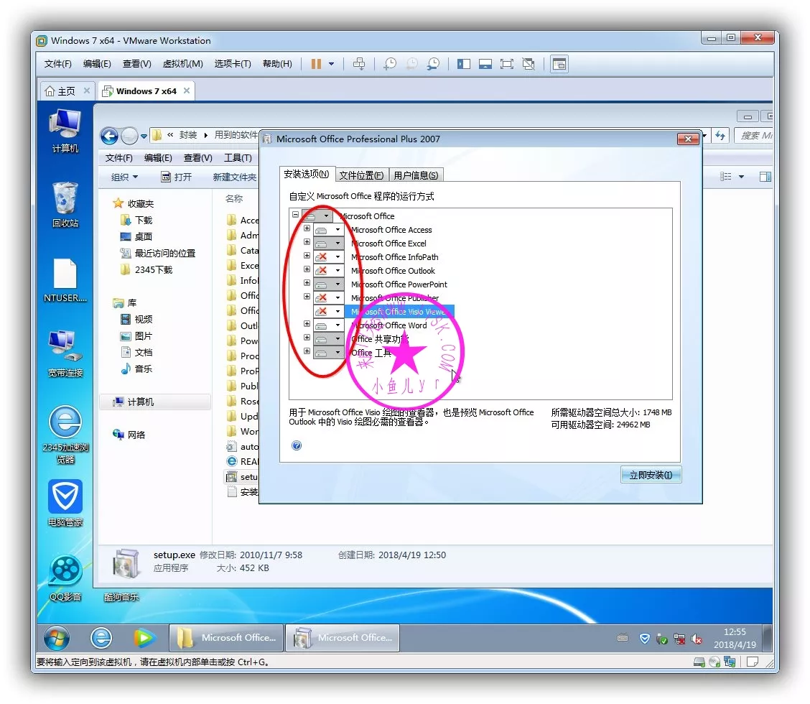Switch to the 文件位置 tab
This screenshot has height=704, width=810.
361,175
